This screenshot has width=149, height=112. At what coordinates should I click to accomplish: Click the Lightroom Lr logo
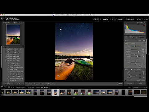2,19
